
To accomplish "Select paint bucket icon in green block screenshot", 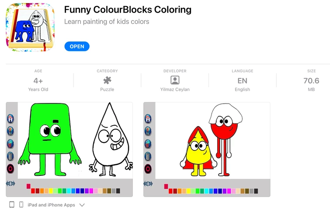I will (10, 144).
